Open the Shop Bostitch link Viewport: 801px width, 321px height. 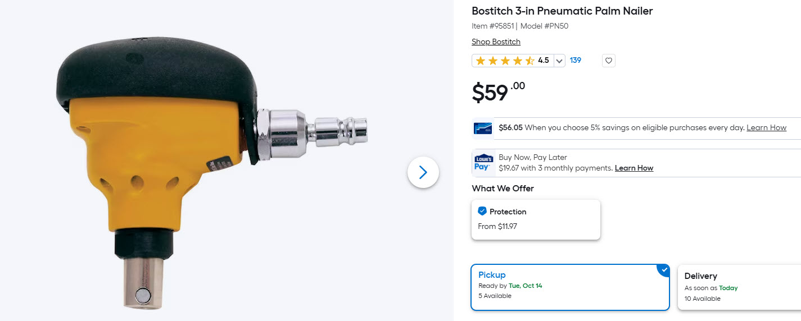(x=496, y=42)
